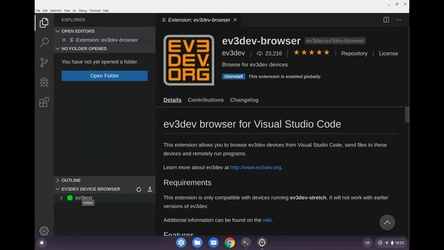Click the scroll-to-top arrow button

coord(387,222)
